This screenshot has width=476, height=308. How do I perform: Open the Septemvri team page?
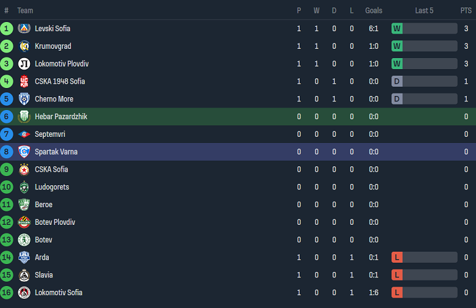click(x=49, y=134)
